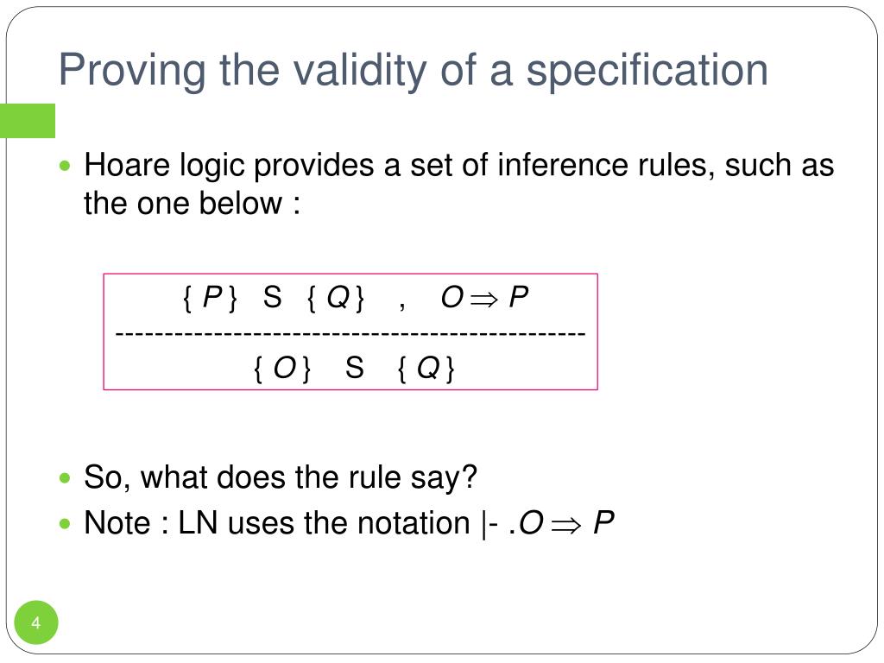This screenshot has width=884, height=663.
Task: Click the {Q} in the conclusion row
Action: (x=426, y=369)
